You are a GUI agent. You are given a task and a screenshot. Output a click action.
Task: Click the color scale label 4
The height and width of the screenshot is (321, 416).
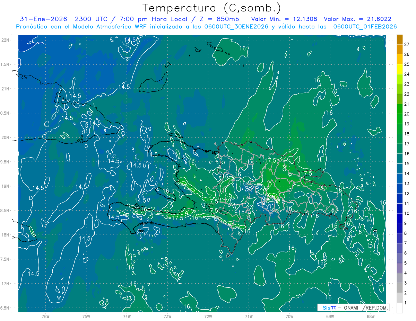406,273
